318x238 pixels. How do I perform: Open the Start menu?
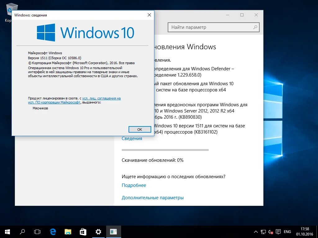click(7, 232)
